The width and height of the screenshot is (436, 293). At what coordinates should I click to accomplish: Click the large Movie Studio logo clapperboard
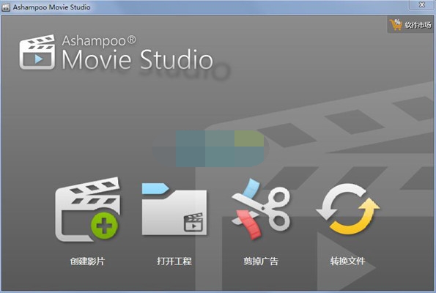tap(37, 52)
